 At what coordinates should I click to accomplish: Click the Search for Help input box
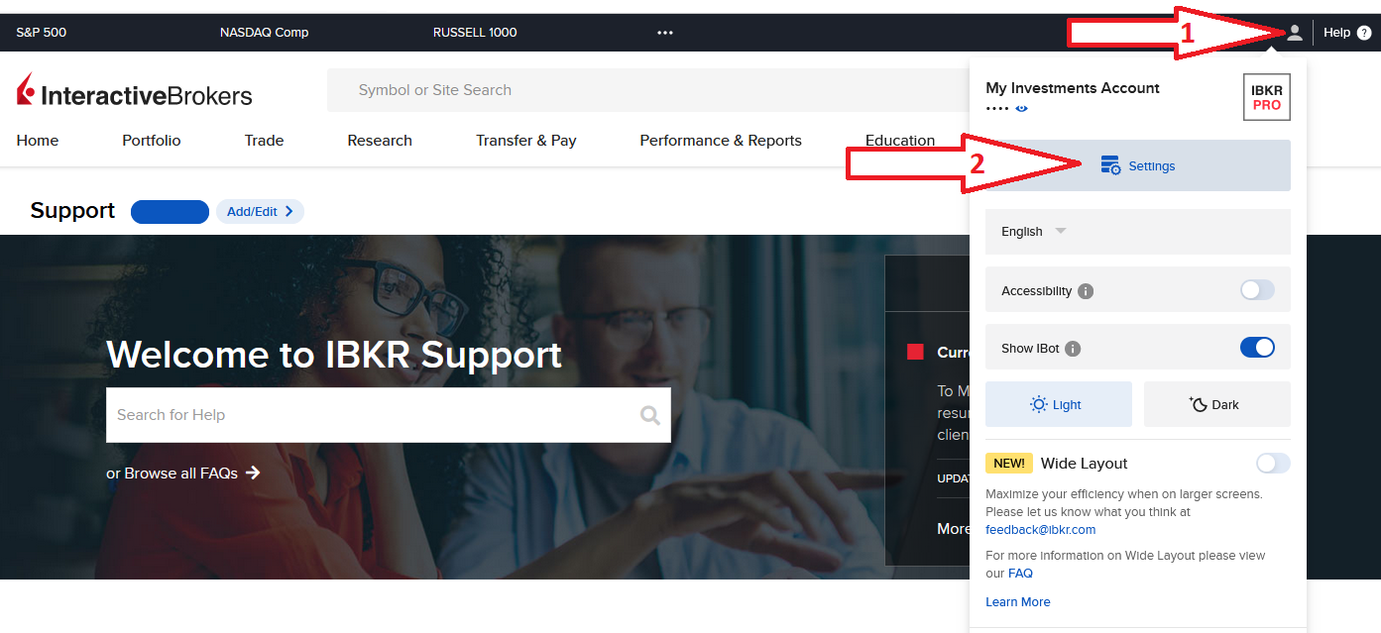click(x=389, y=415)
